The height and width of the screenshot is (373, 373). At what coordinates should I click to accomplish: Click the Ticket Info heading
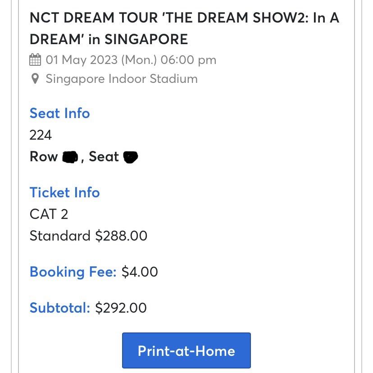[64, 192]
